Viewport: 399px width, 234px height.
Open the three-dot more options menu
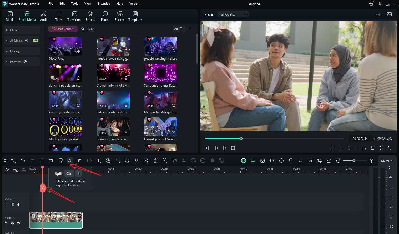191,29
